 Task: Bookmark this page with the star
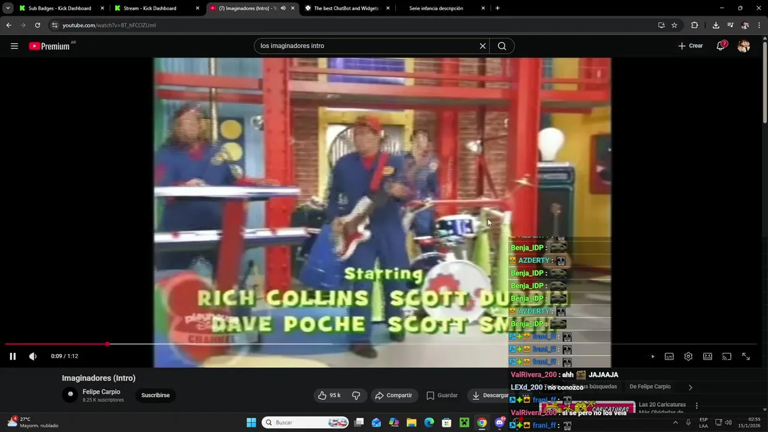pyautogui.click(x=674, y=25)
